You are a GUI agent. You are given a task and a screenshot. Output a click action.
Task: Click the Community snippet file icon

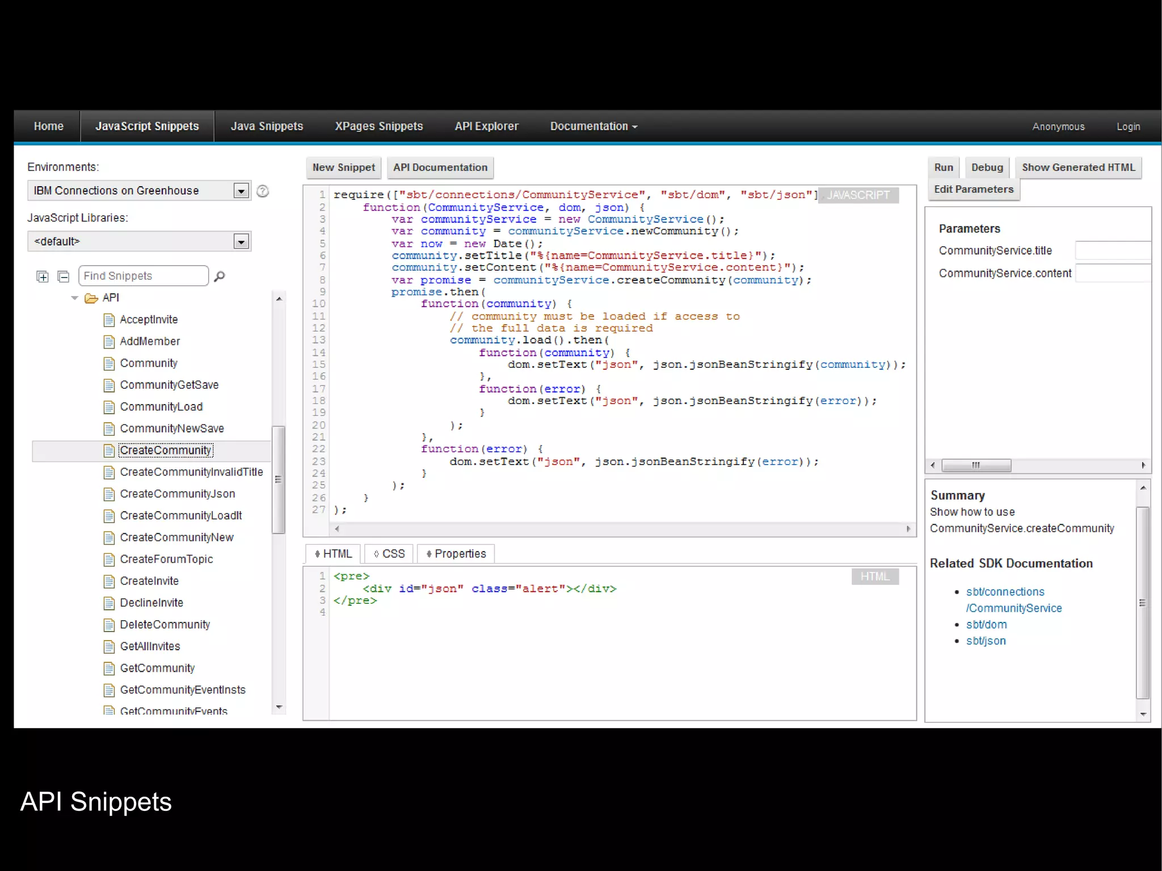point(110,364)
